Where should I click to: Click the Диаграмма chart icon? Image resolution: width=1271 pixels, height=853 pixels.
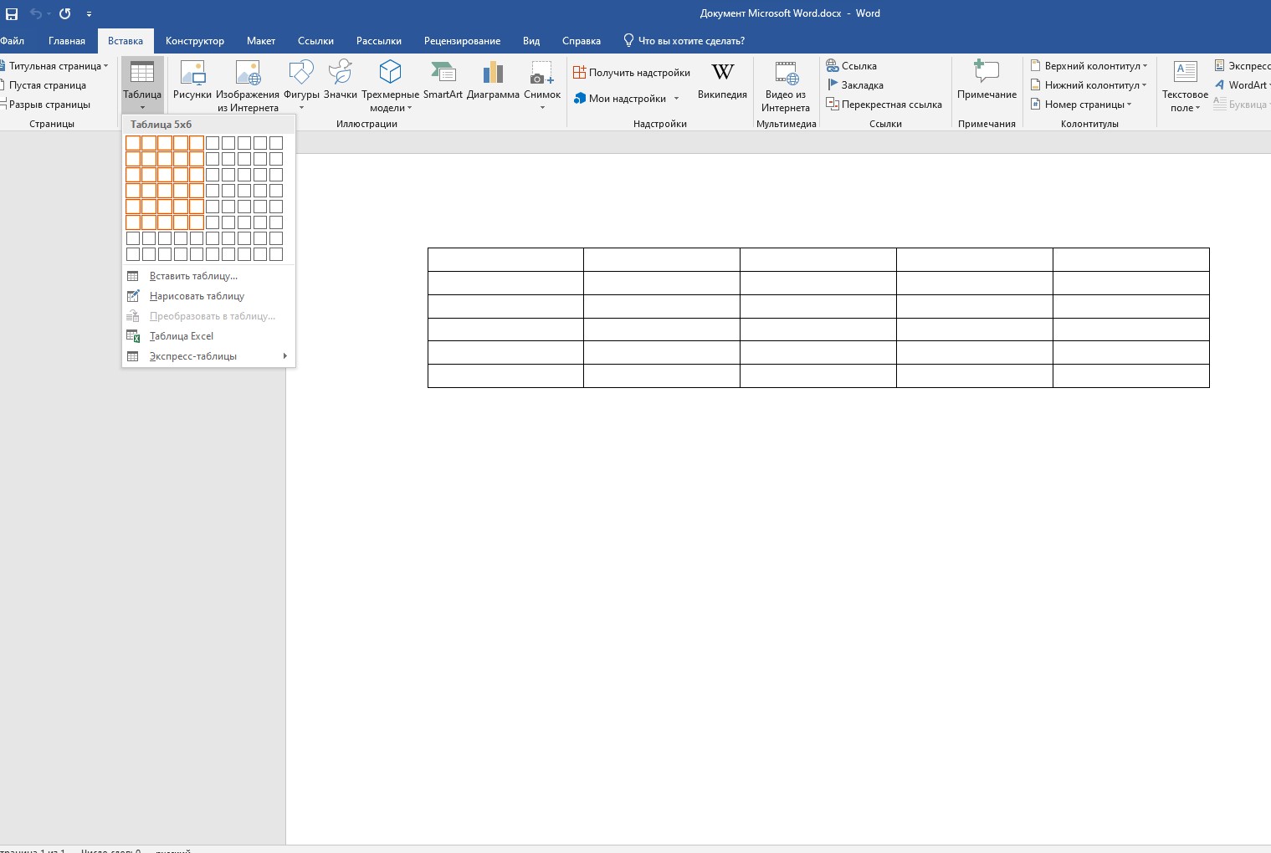click(x=493, y=72)
